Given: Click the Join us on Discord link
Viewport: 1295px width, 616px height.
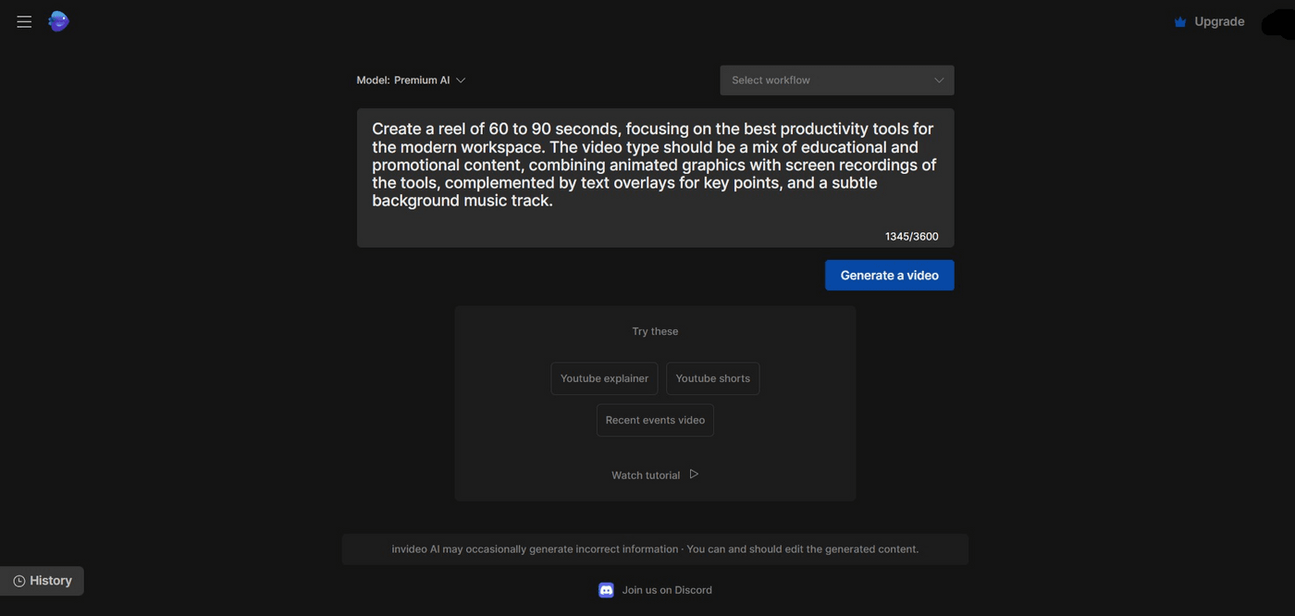Looking at the screenshot, I should (x=666, y=589).
